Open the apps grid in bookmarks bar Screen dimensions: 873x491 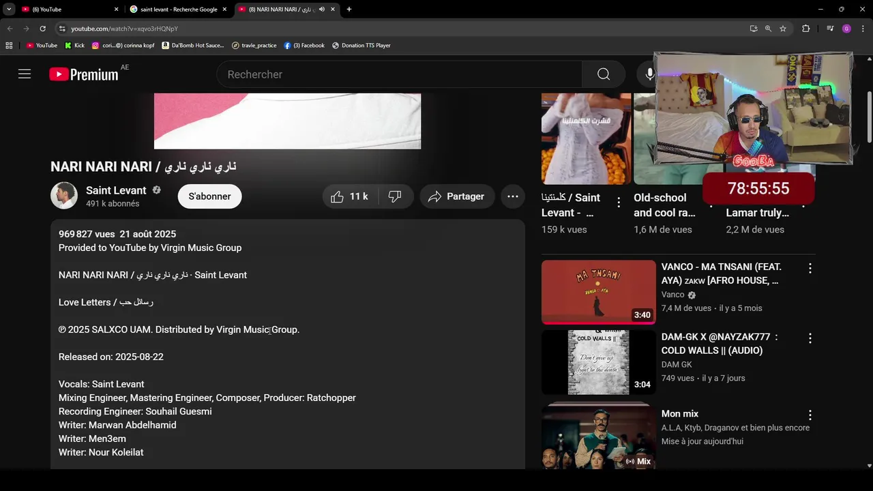tap(9, 46)
